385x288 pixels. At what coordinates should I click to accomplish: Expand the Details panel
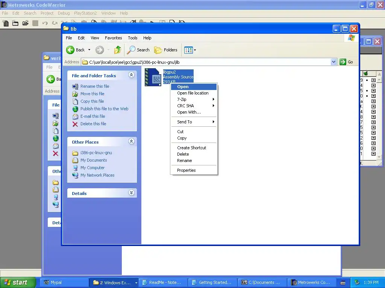click(x=131, y=192)
